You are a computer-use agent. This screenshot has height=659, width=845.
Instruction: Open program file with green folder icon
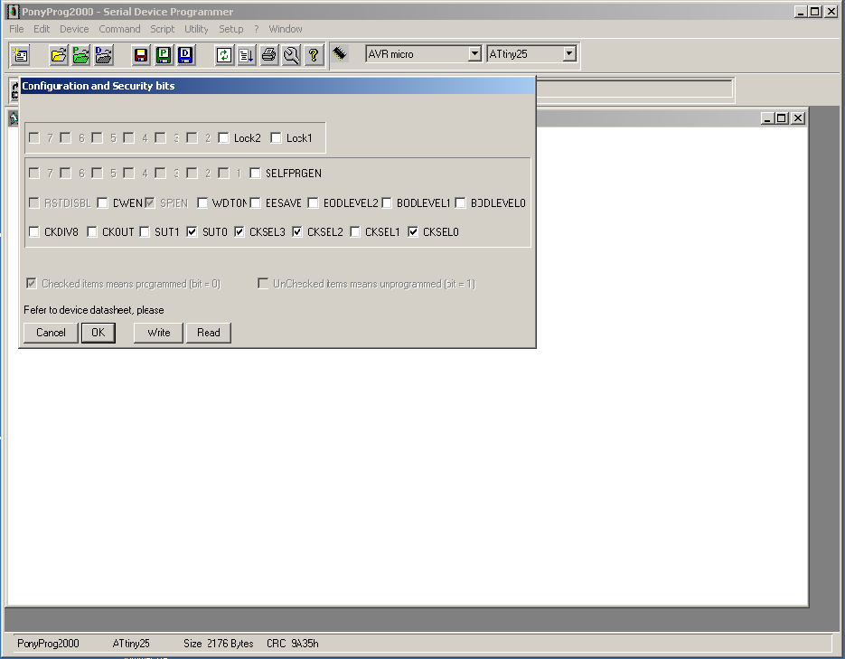[80, 55]
